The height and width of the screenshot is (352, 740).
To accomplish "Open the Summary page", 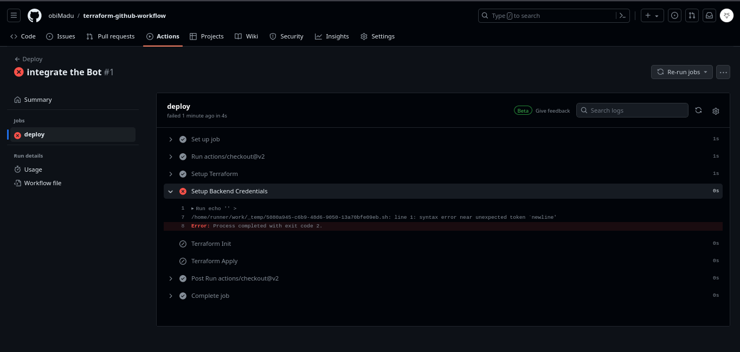I will pos(72,100).
